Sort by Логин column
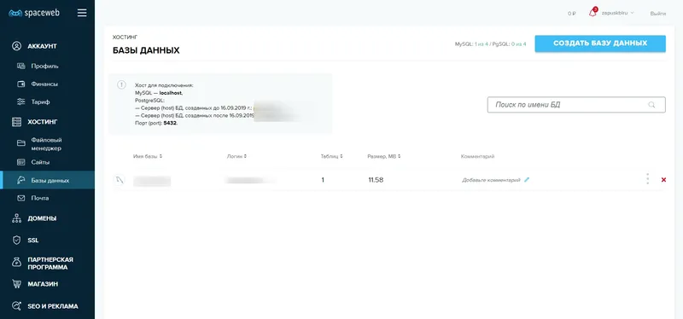 (x=236, y=156)
